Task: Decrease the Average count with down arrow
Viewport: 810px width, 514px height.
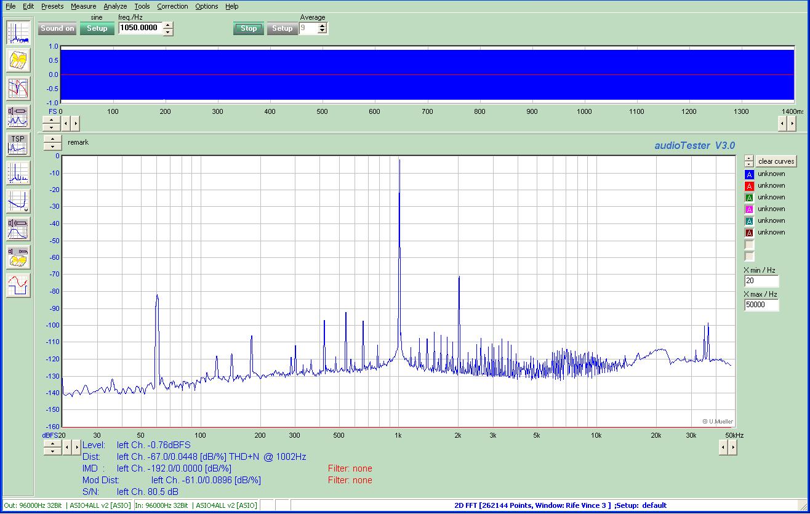Action: [323, 32]
